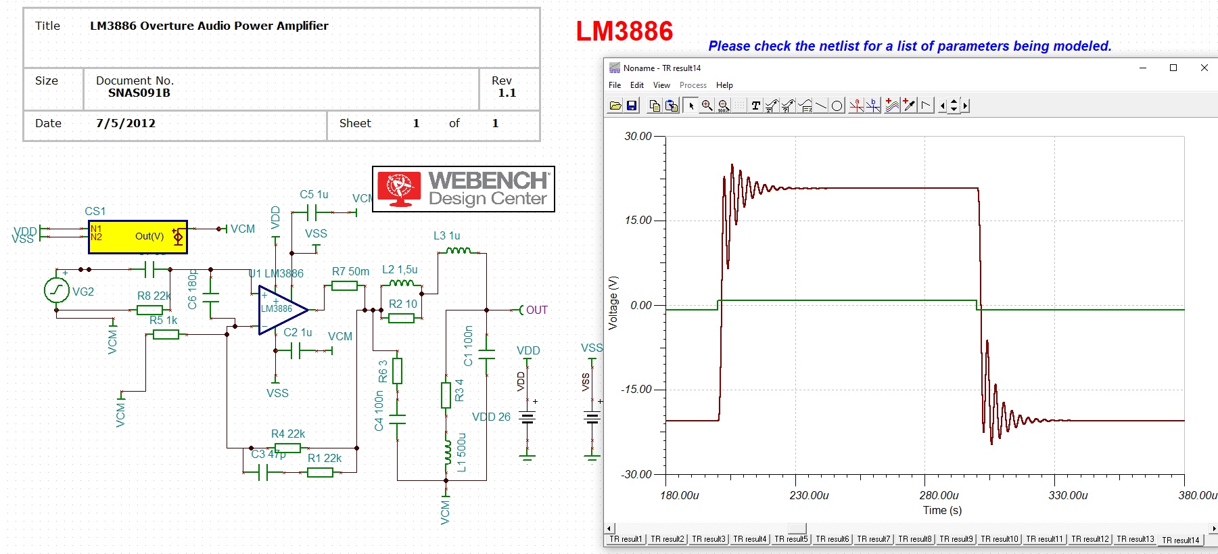Select the circle drawing tool
This screenshot has width=1218, height=554.
[837, 106]
